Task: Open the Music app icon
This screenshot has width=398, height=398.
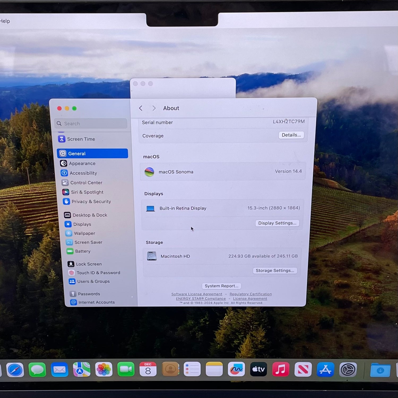Action: 280,369
